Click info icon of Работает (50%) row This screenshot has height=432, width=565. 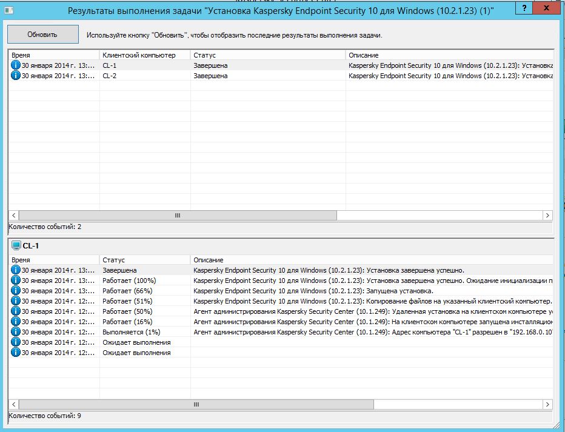point(16,311)
